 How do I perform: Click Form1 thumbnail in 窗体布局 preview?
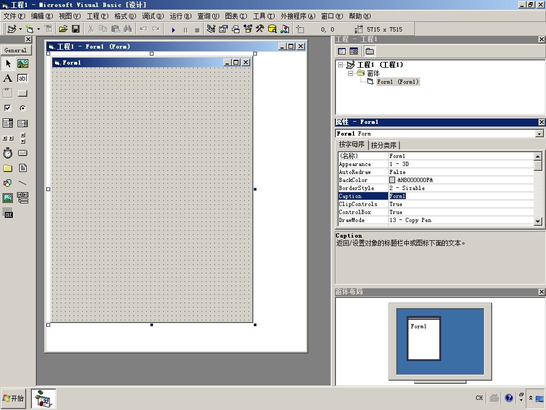[424, 338]
